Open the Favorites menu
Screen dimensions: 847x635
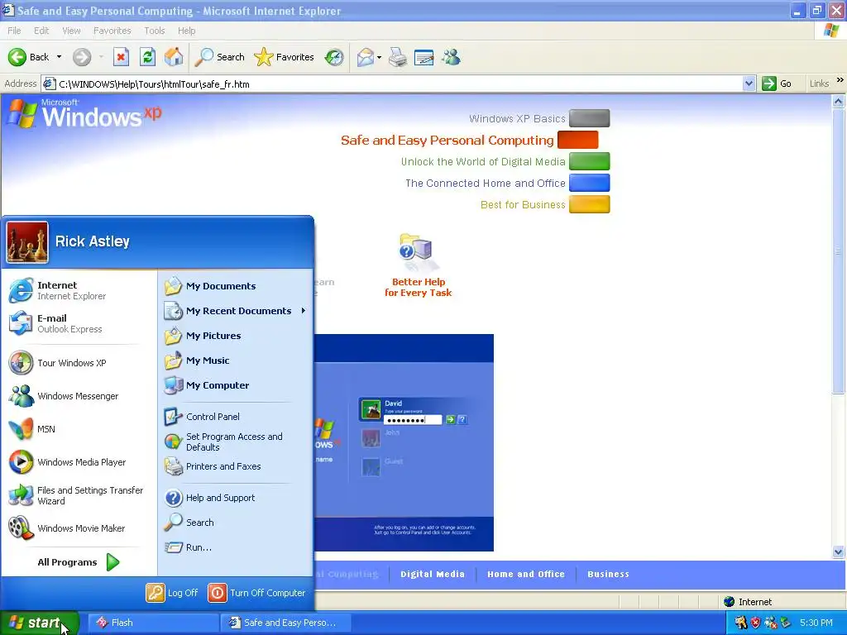coord(112,31)
